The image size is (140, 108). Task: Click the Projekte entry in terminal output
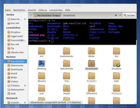[x=95, y=23]
